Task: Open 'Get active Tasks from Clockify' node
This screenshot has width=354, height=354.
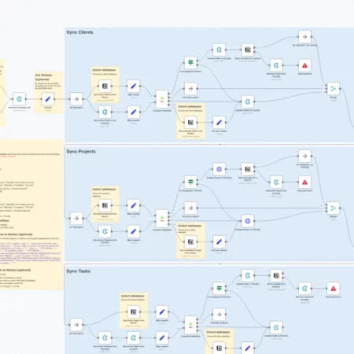Action: pos(134,337)
